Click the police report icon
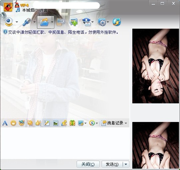This screenshot has height=170, width=180. [87, 22]
